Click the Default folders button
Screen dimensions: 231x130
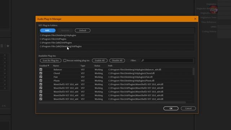point(83,30)
